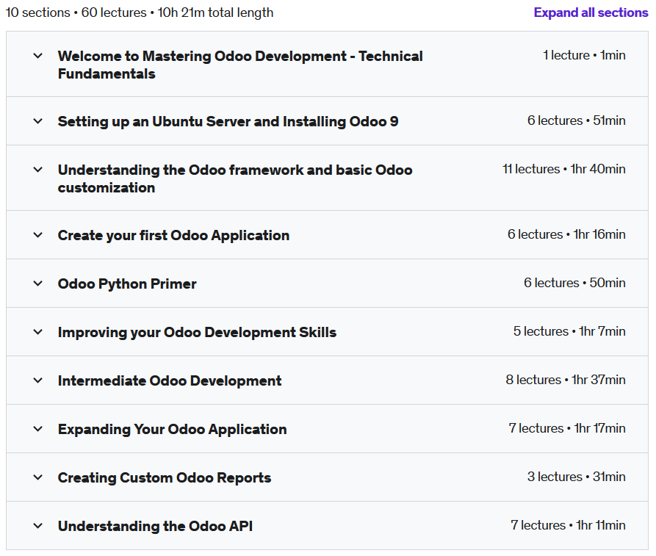Open chevron for Understanding the Odoo API
Viewport: 656px width, 556px height.
37,526
